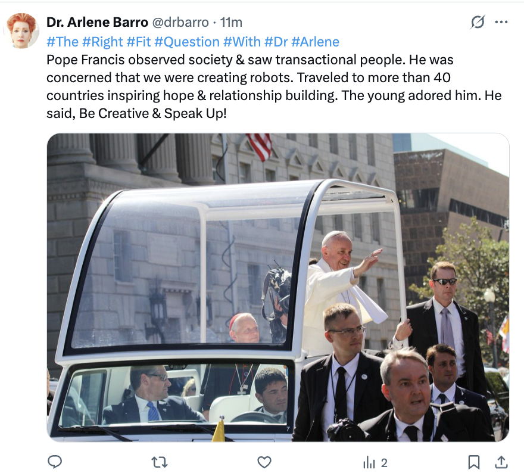The width and height of the screenshot is (524, 473).
Task: Share the post via upload icon
Action: (x=501, y=462)
